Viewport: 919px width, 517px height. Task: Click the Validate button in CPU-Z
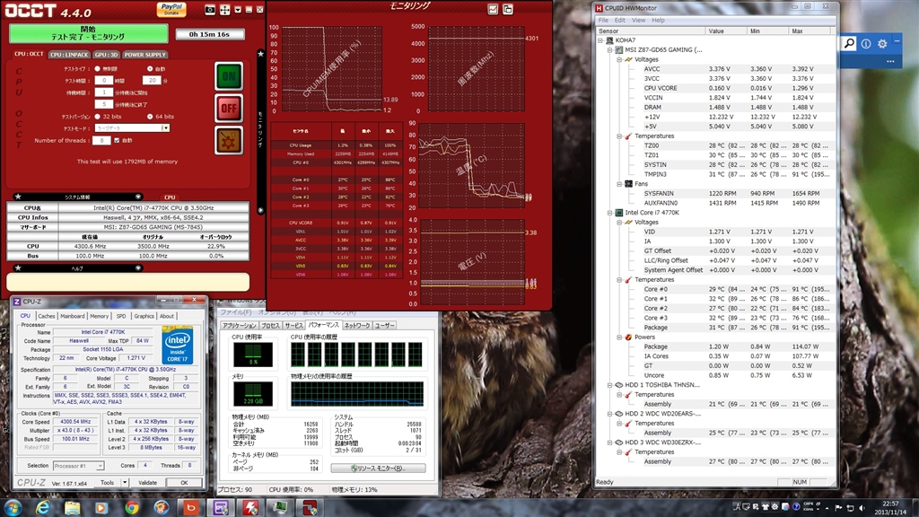click(x=147, y=482)
